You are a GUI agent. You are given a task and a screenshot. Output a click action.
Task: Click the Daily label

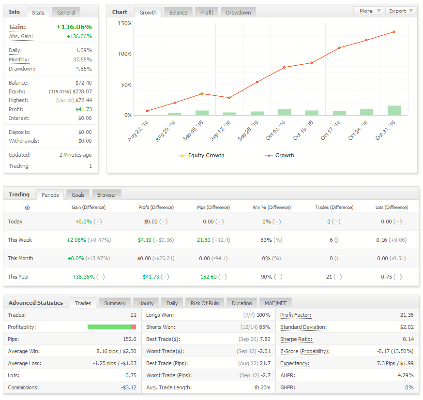(x=15, y=50)
